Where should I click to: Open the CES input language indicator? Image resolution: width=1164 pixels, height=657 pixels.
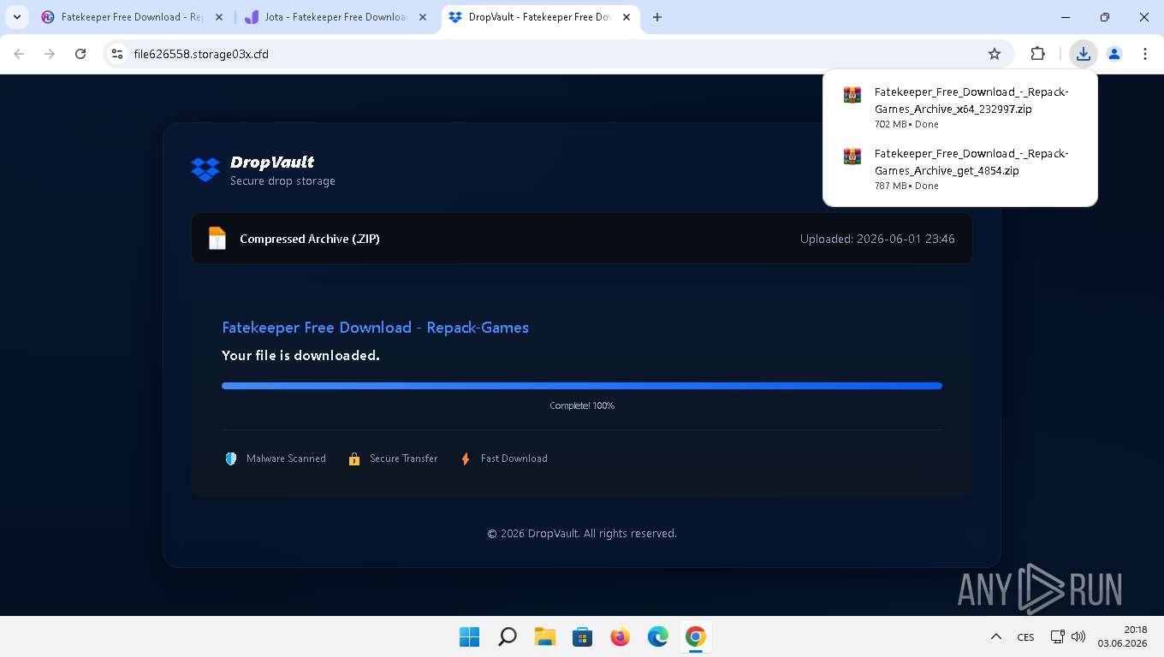1025,636
